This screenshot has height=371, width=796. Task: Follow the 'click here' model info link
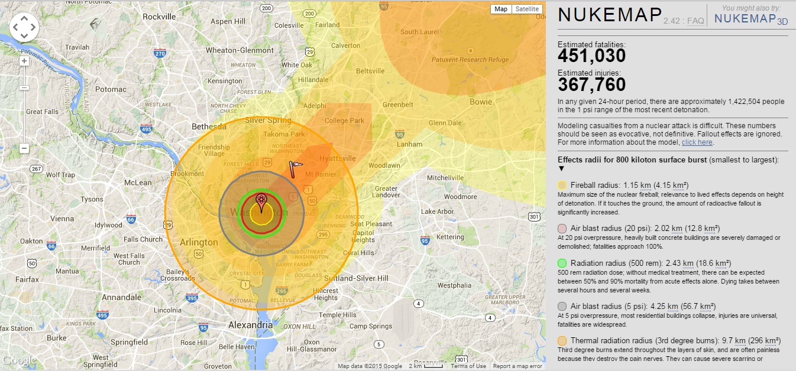click(x=697, y=142)
